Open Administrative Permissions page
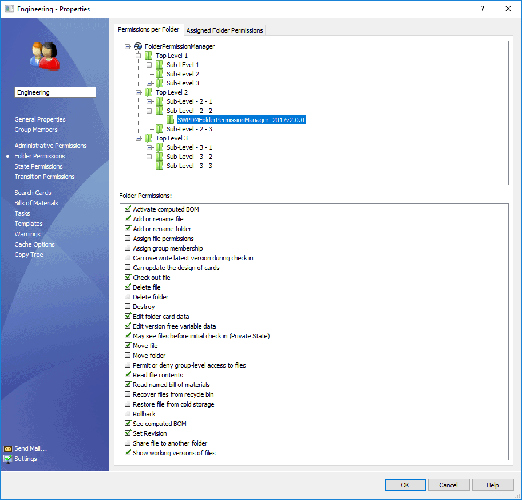 (50, 146)
